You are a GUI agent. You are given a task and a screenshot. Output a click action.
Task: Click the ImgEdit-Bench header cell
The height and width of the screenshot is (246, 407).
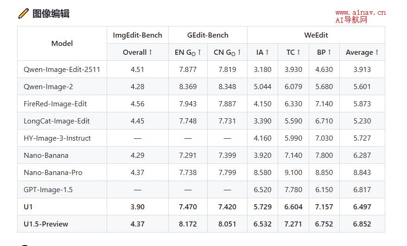pos(138,35)
